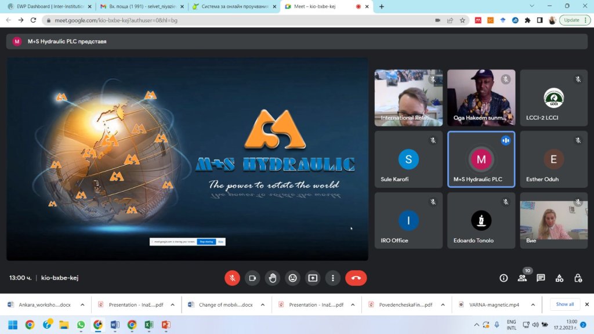Click the address bar URL field
This screenshot has width=594, height=334.
click(238, 20)
